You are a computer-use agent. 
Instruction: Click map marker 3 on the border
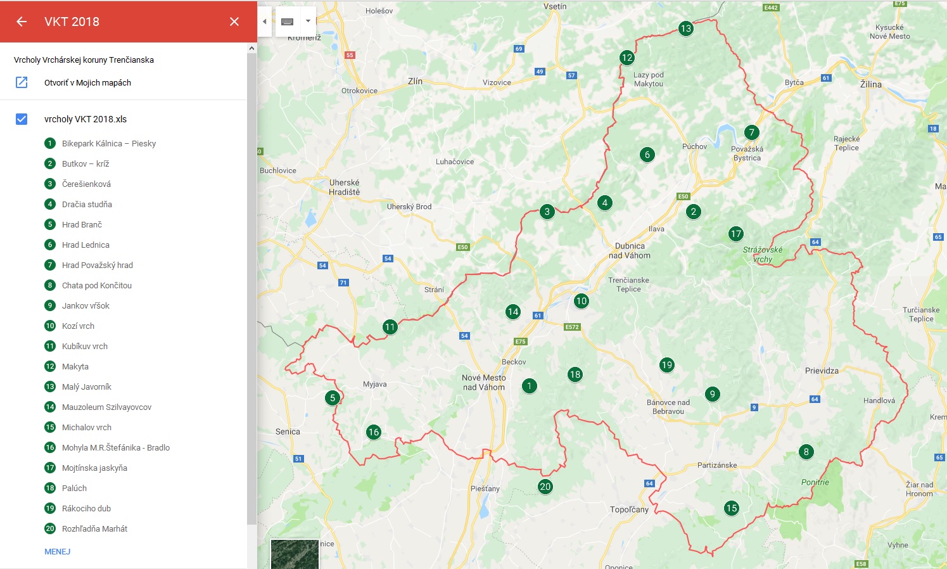(x=547, y=212)
